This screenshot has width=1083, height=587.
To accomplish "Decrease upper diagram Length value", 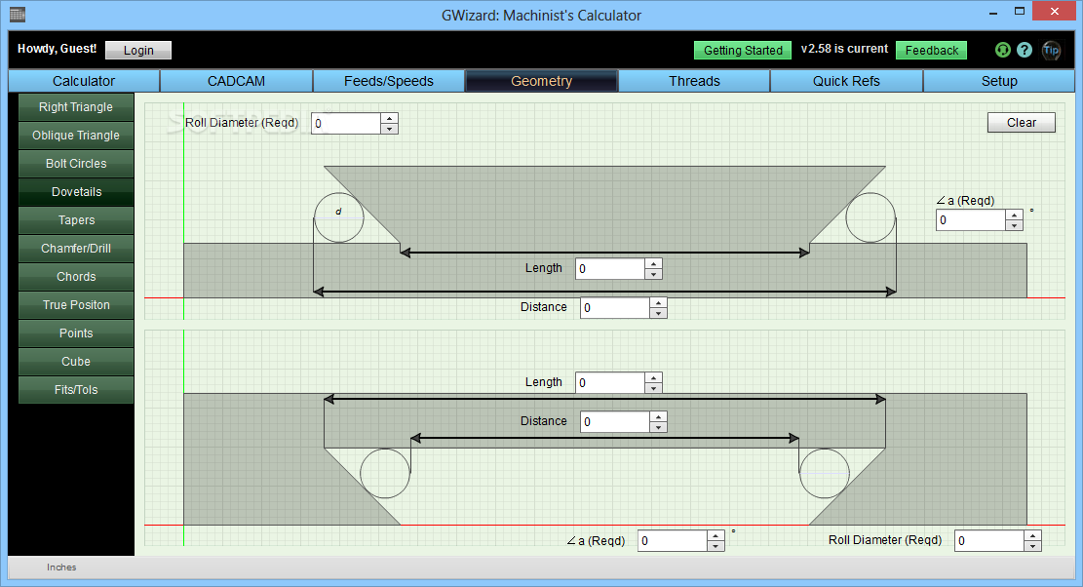I will (653, 274).
